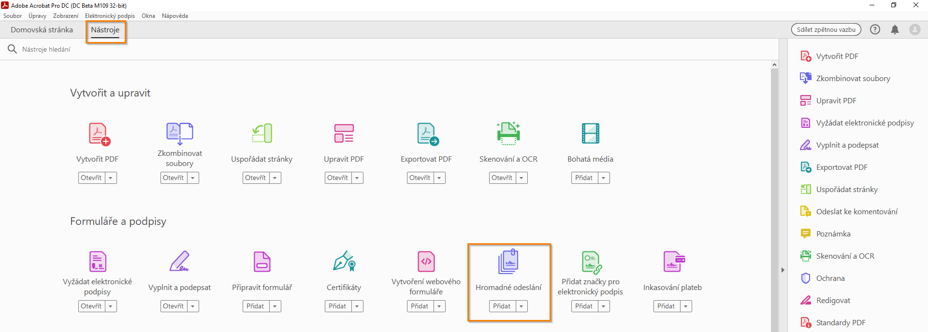
Task: Select the Inkasování plateb icon
Action: coord(674,262)
